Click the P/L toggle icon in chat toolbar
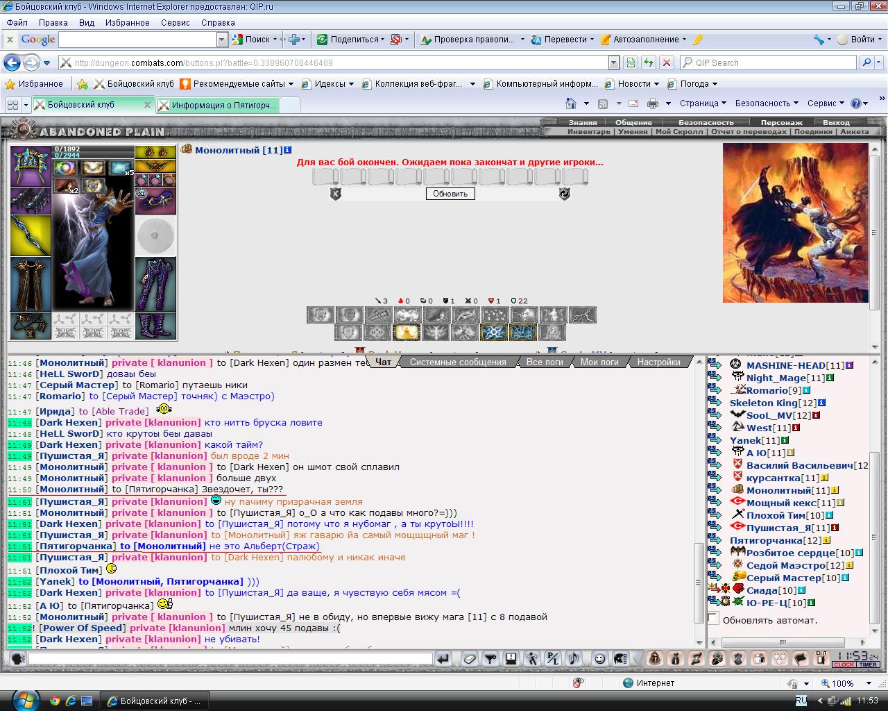Screen dimensions: 888x711 click(x=552, y=658)
